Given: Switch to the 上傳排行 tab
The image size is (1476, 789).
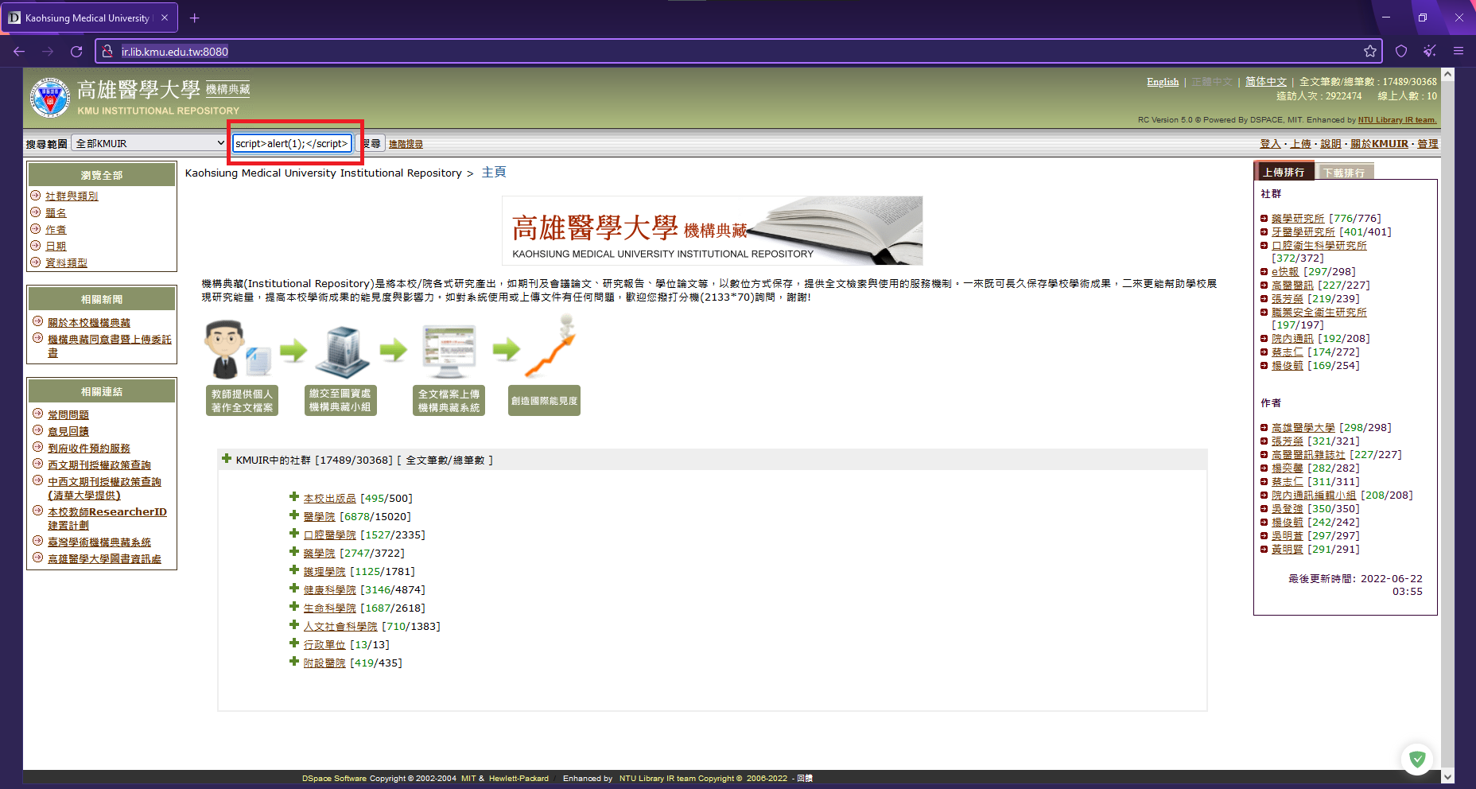Looking at the screenshot, I should click(1284, 172).
